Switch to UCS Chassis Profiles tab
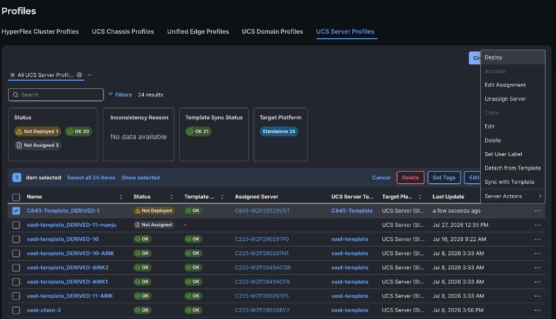Screen dimensions: 556x319 pyautogui.click(x=123, y=32)
